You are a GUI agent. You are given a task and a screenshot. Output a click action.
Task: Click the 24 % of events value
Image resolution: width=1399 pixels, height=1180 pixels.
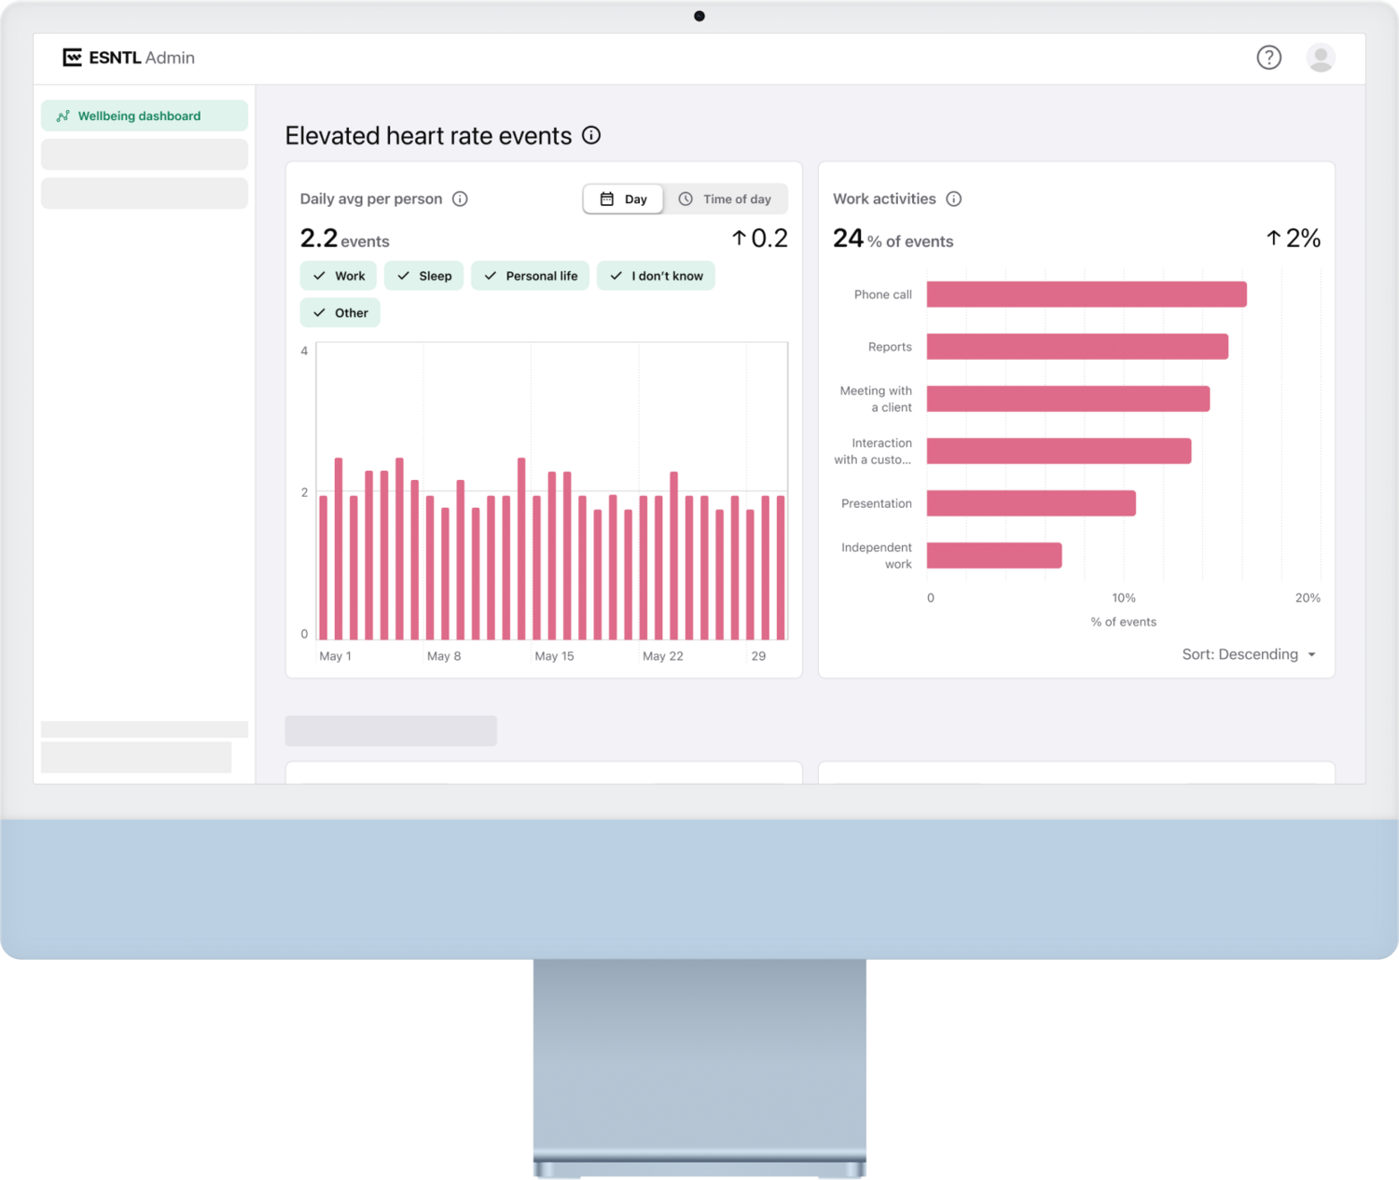[x=893, y=240]
